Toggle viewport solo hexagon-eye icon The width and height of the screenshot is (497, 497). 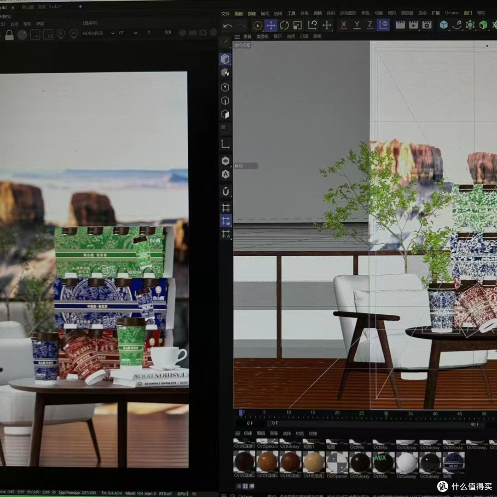coord(225,161)
